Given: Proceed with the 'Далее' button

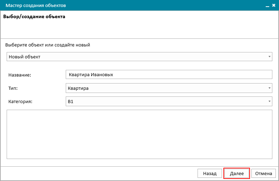Looking at the screenshot, I should pos(237,173).
